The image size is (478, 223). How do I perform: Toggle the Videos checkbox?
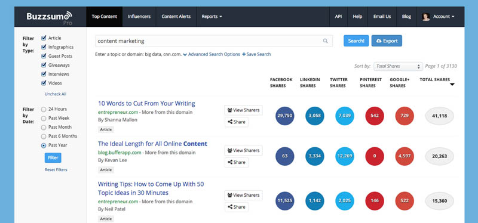point(44,83)
